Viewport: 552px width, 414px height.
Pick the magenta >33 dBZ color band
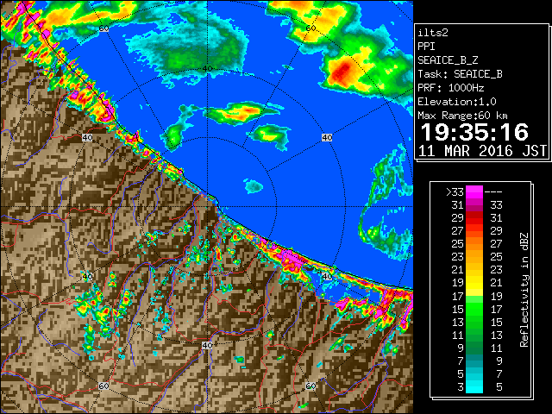pyautogui.click(x=474, y=192)
